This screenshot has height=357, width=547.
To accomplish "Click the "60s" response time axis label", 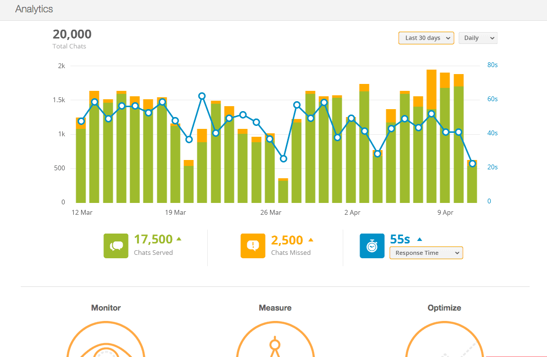I will click(492, 99).
